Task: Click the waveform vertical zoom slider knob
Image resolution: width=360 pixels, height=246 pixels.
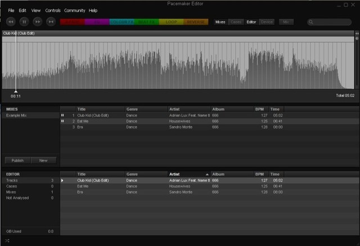Action: click(x=357, y=39)
